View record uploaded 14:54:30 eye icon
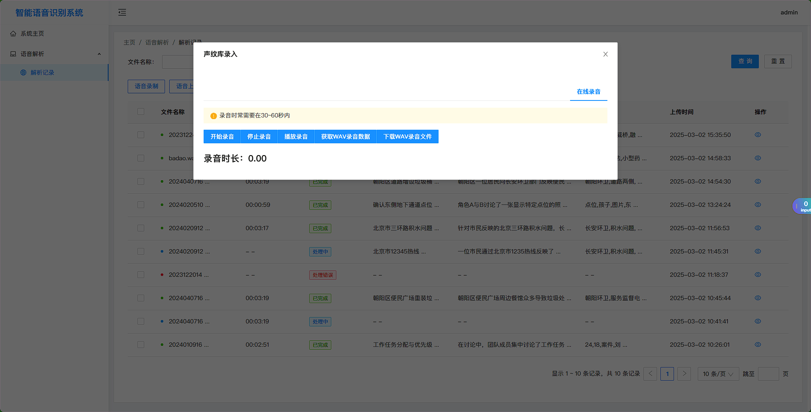 click(x=758, y=181)
